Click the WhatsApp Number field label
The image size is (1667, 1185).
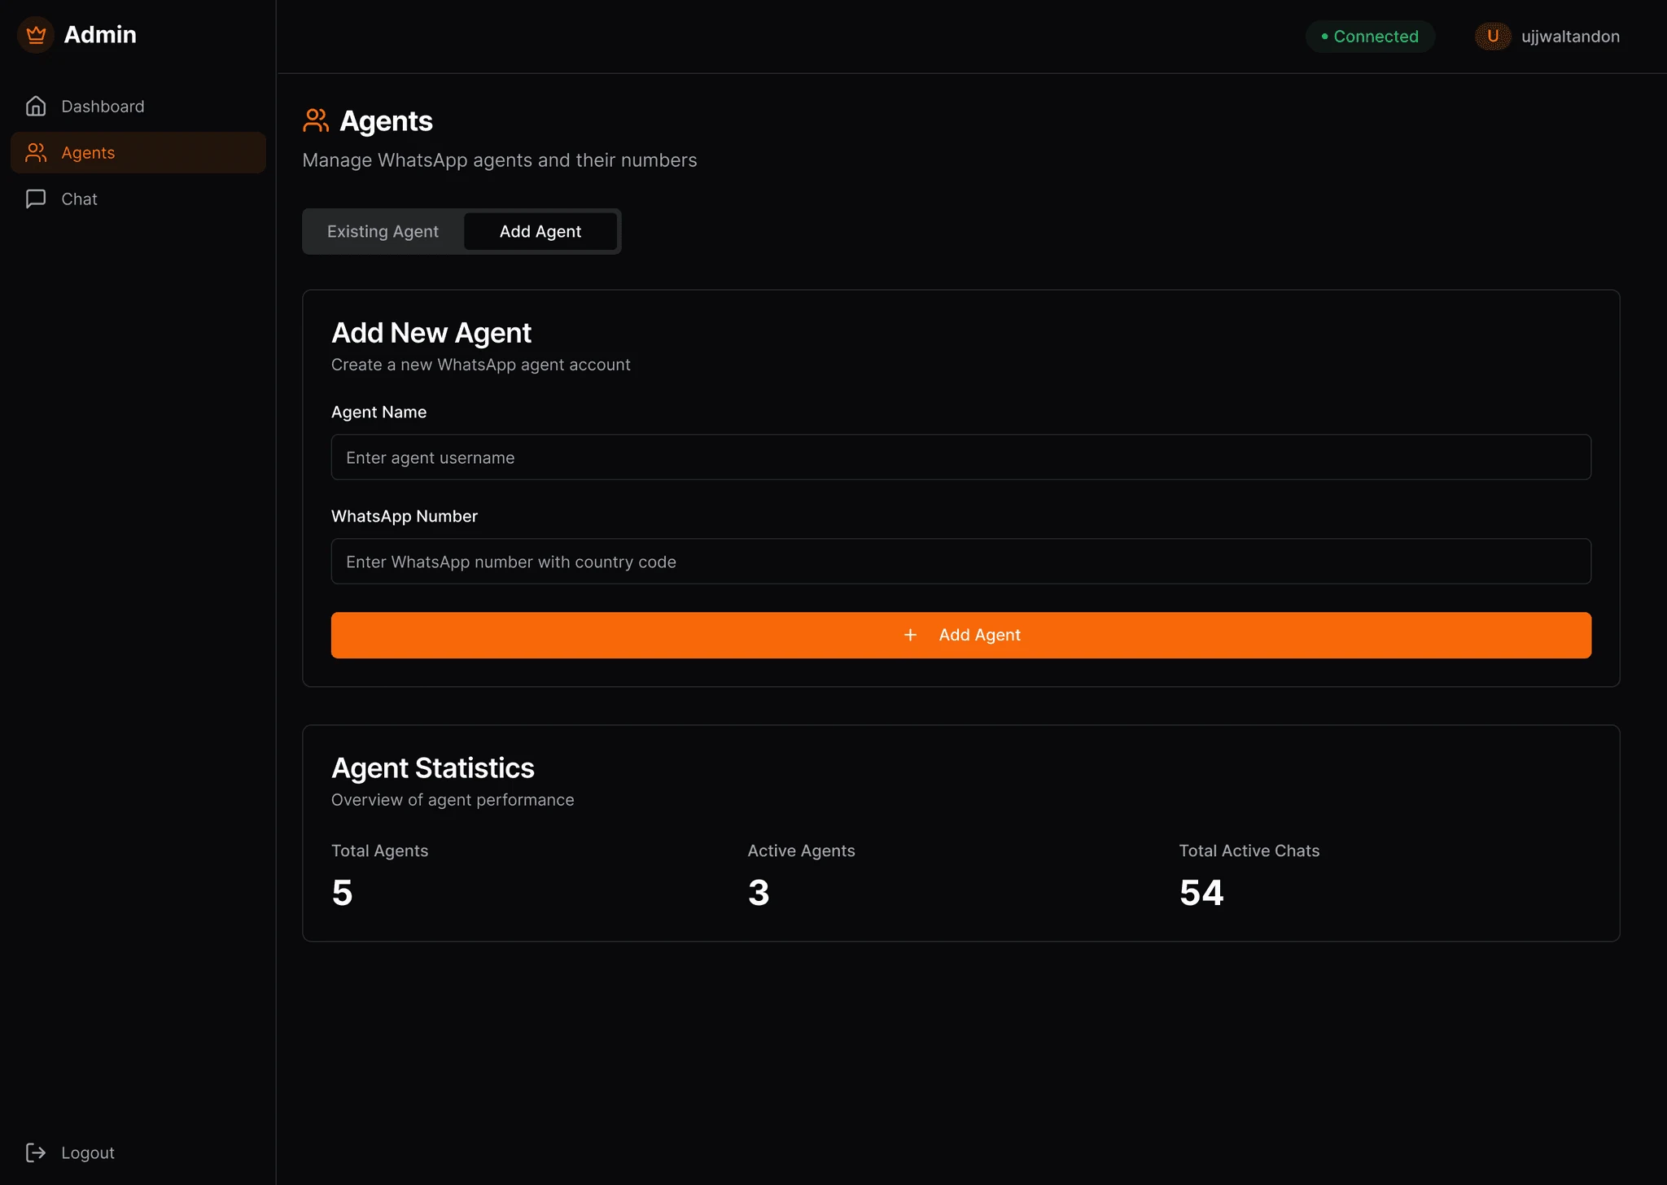point(405,516)
